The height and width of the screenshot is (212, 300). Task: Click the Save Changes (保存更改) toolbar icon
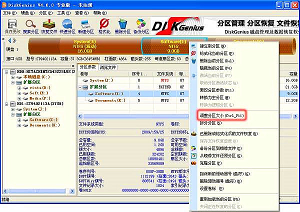(x=12, y=26)
